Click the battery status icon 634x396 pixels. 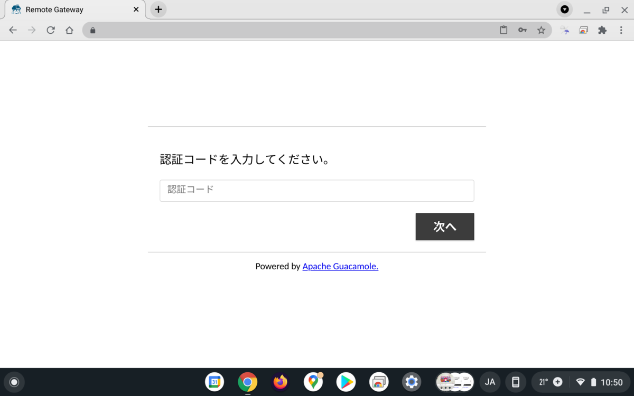(593, 382)
